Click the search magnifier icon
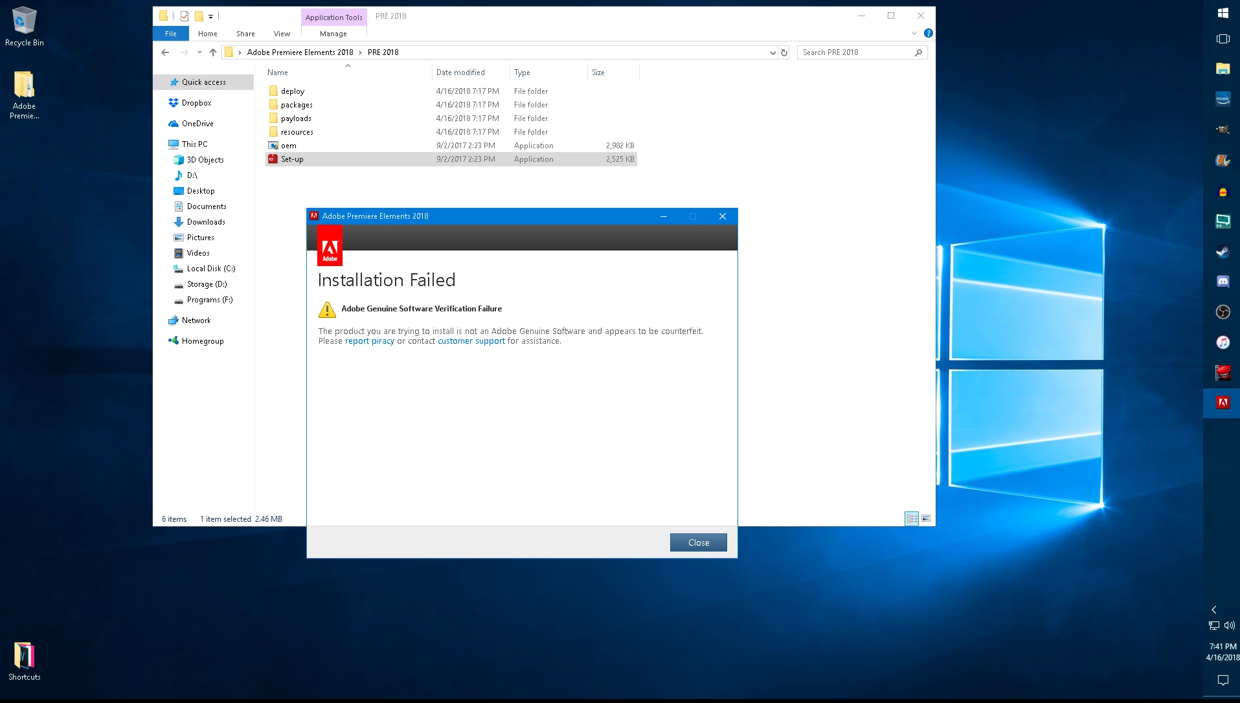 click(x=918, y=52)
